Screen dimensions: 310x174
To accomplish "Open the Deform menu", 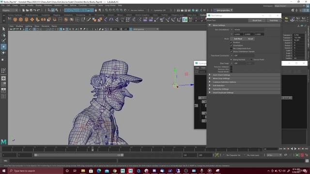I will tap(73, 5).
